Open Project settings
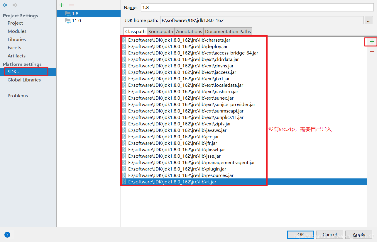 point(15,23)
